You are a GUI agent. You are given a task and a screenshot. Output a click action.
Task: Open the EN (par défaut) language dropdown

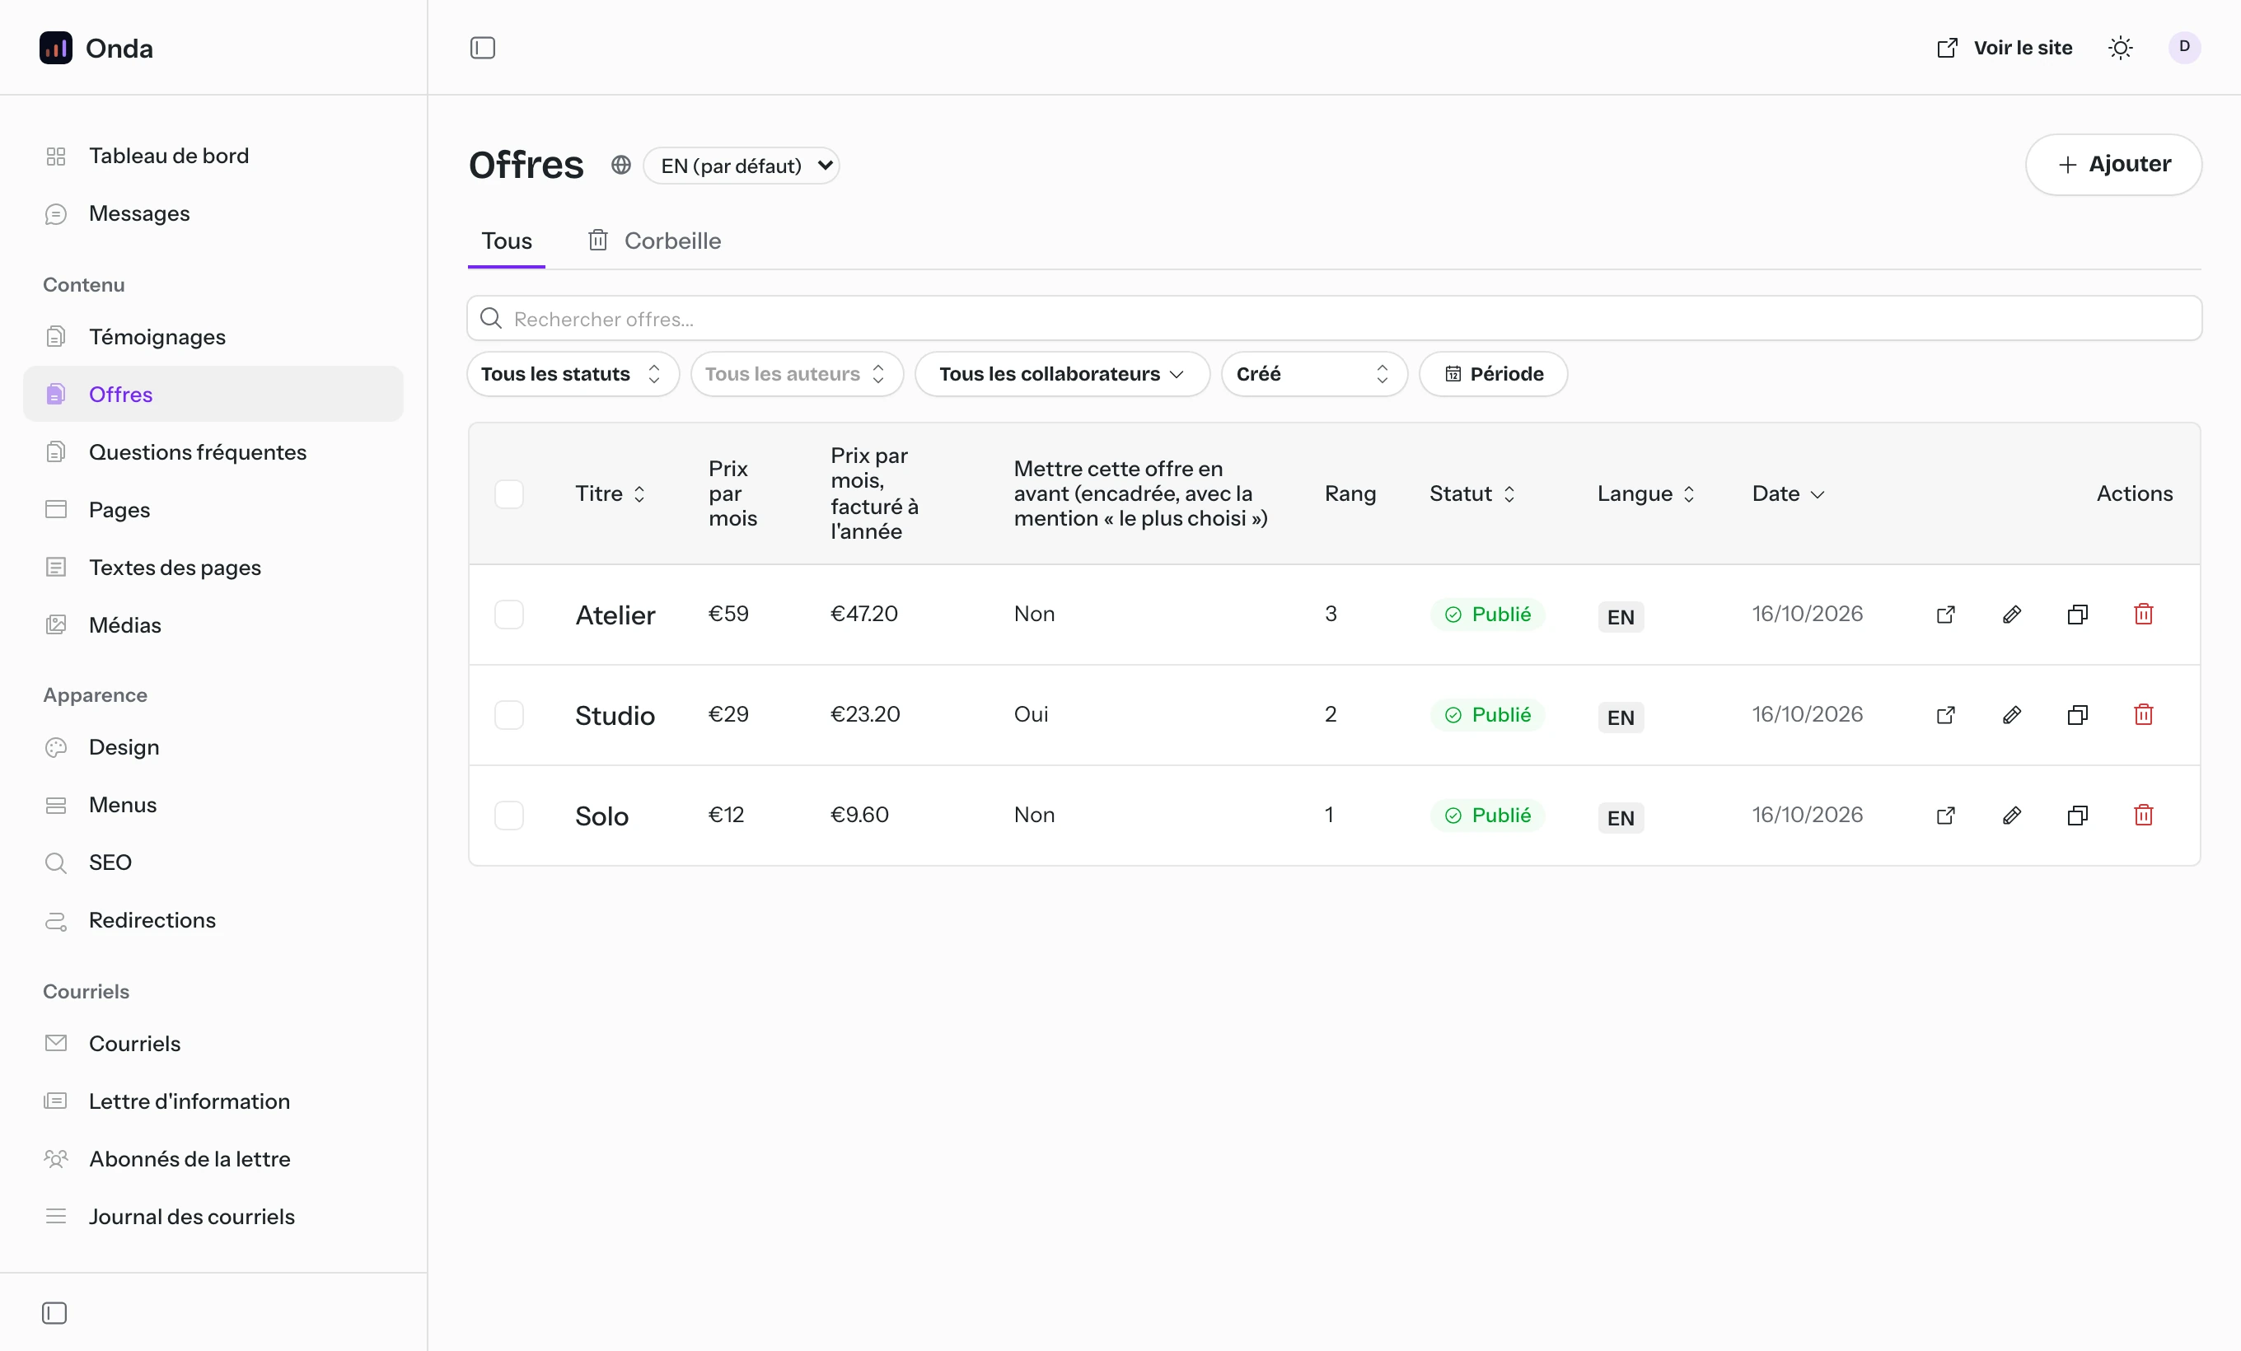point(742,166)
